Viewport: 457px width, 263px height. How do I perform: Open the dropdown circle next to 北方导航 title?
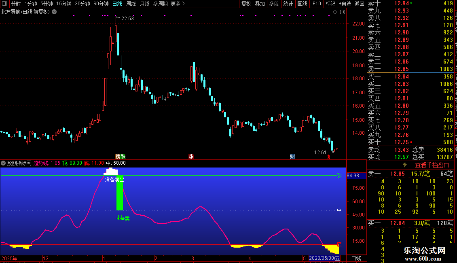(x=54, y=12)
